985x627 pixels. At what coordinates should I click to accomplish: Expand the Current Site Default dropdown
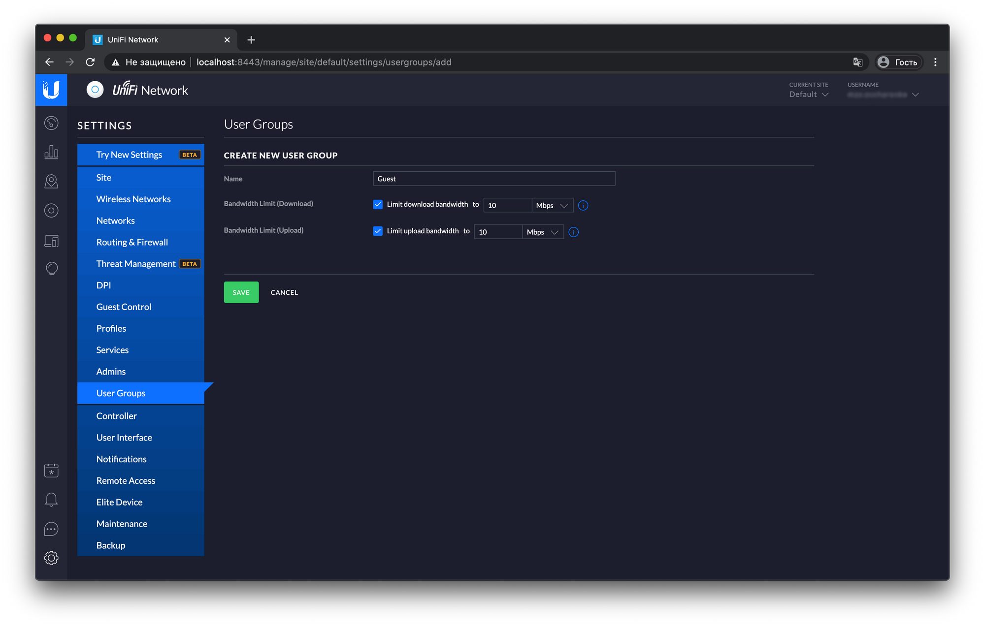click(809, 94)
